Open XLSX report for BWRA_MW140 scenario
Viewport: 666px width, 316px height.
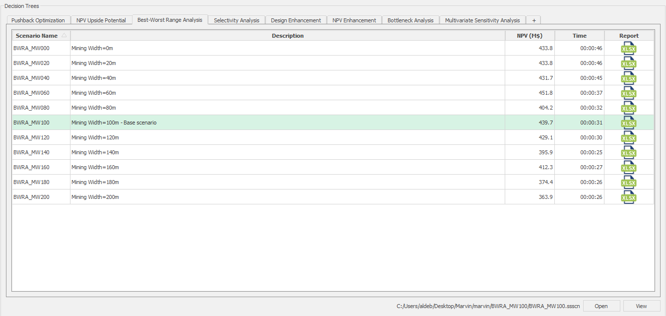[628, 153]
